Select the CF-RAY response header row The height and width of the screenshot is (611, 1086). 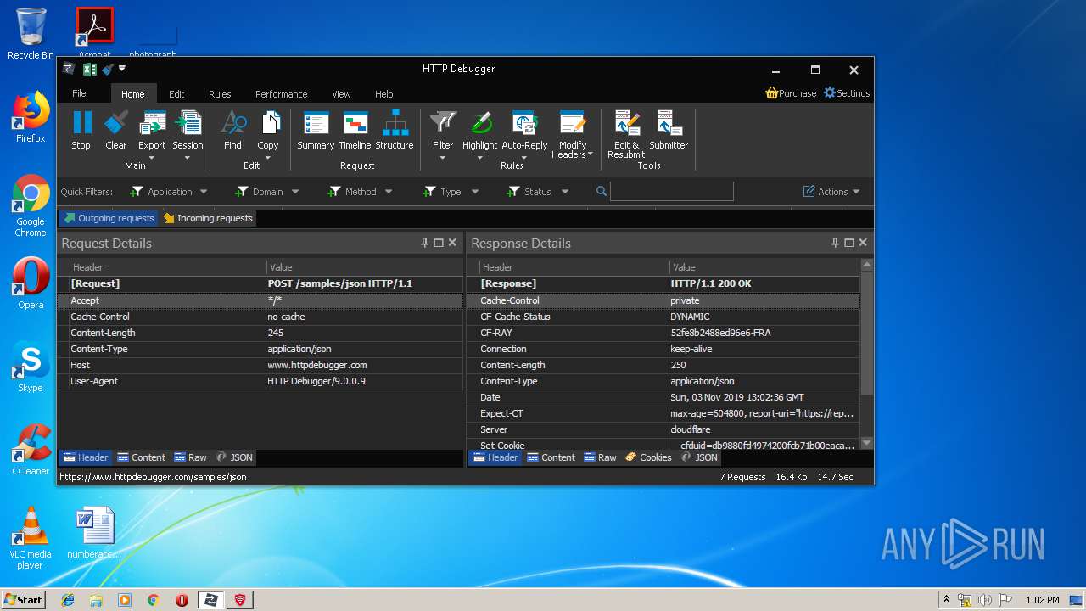pyautogui.click(x=663, y=333)
